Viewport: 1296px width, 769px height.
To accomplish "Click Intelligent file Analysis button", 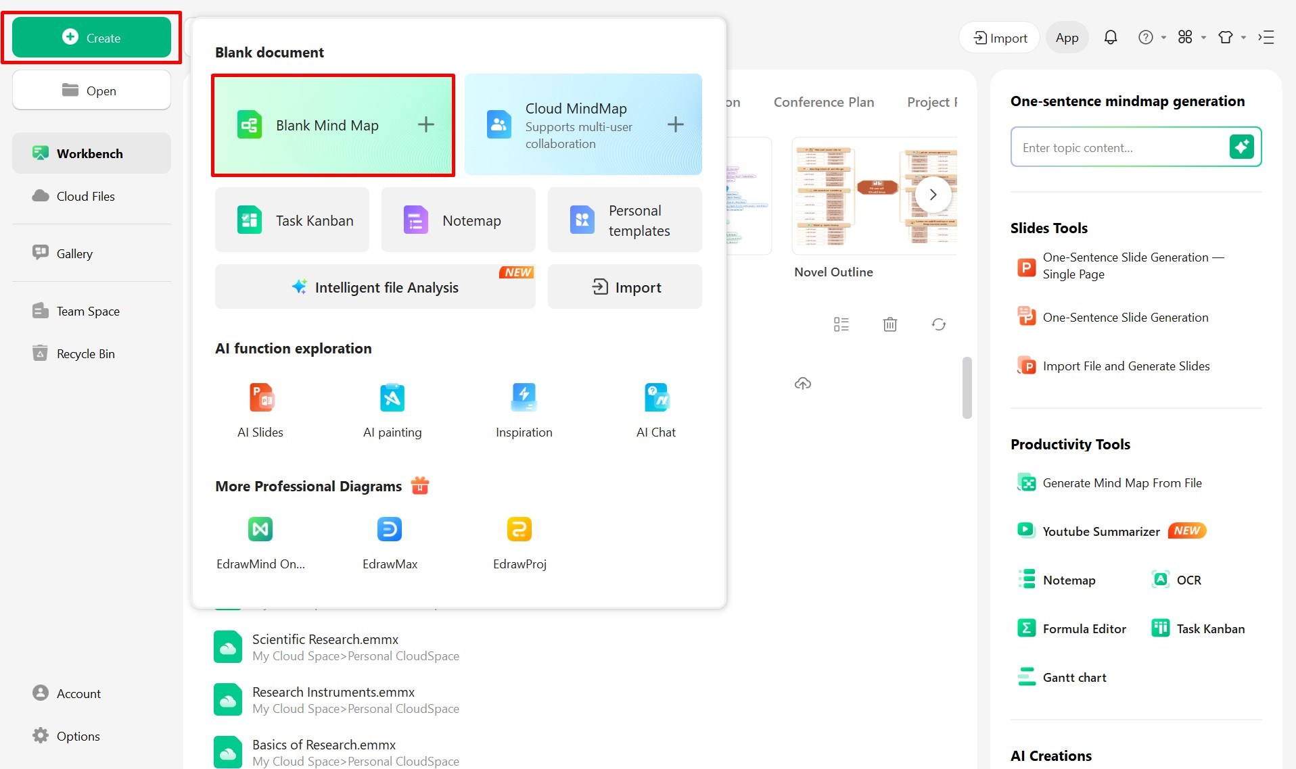I will point(375,287).
